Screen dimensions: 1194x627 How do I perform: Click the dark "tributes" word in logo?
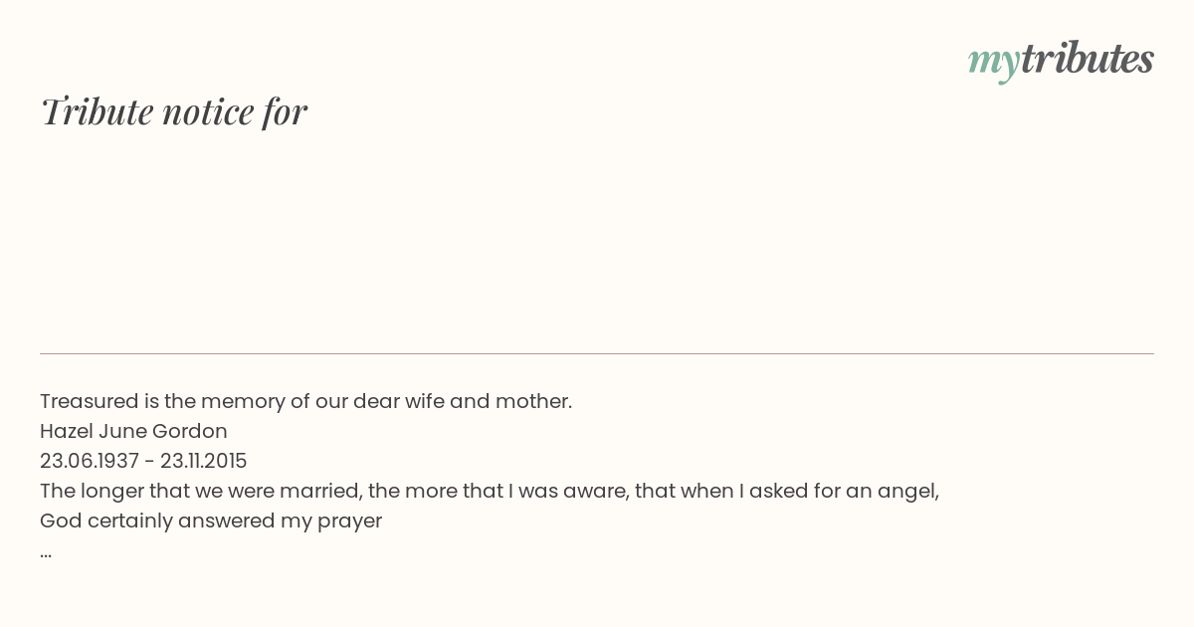[1088, 58]
